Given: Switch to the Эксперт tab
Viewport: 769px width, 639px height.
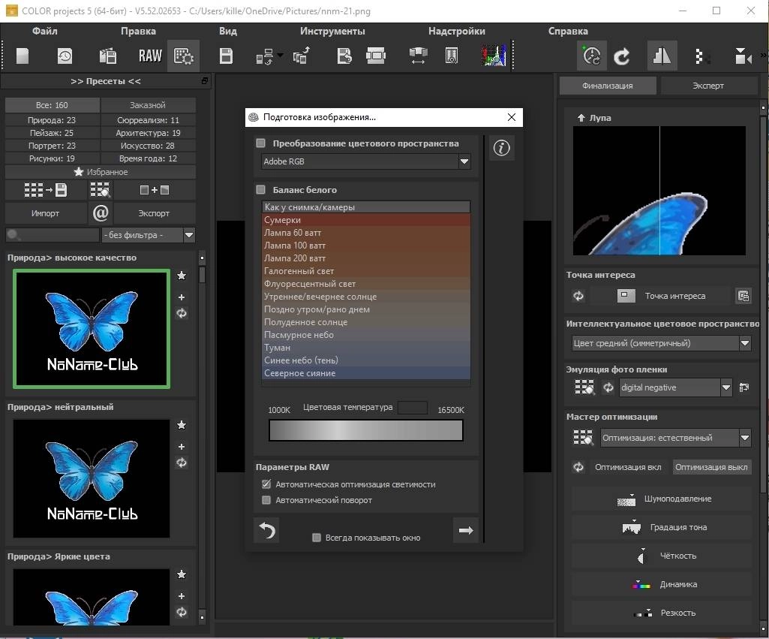Looking at the screenshot, I should point(708,86).
